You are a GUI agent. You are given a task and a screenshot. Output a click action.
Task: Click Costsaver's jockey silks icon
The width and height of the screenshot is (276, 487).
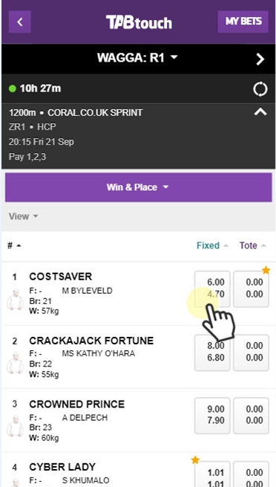click(15, 300)
